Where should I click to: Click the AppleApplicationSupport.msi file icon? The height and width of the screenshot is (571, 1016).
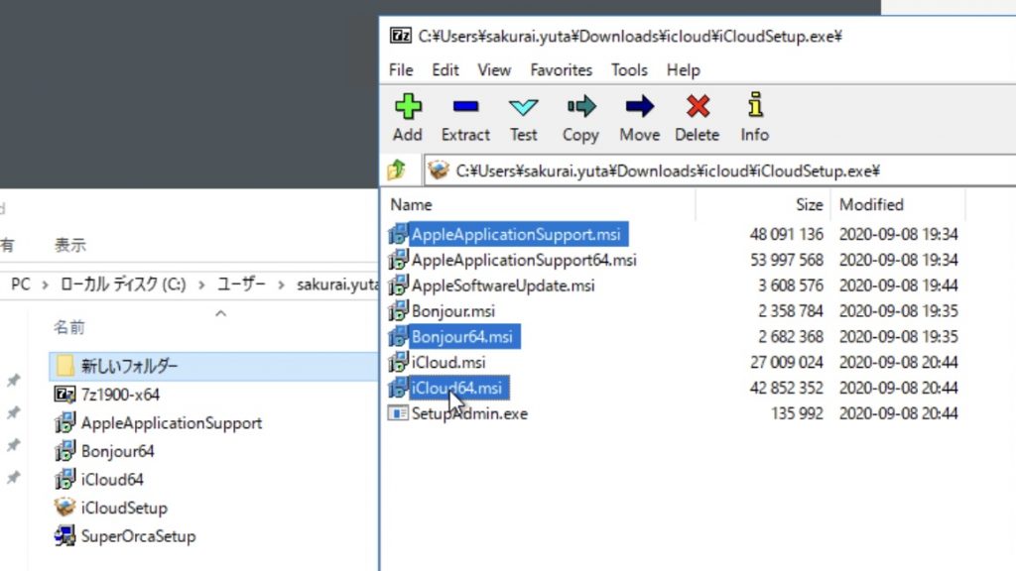tap(398, 234)
